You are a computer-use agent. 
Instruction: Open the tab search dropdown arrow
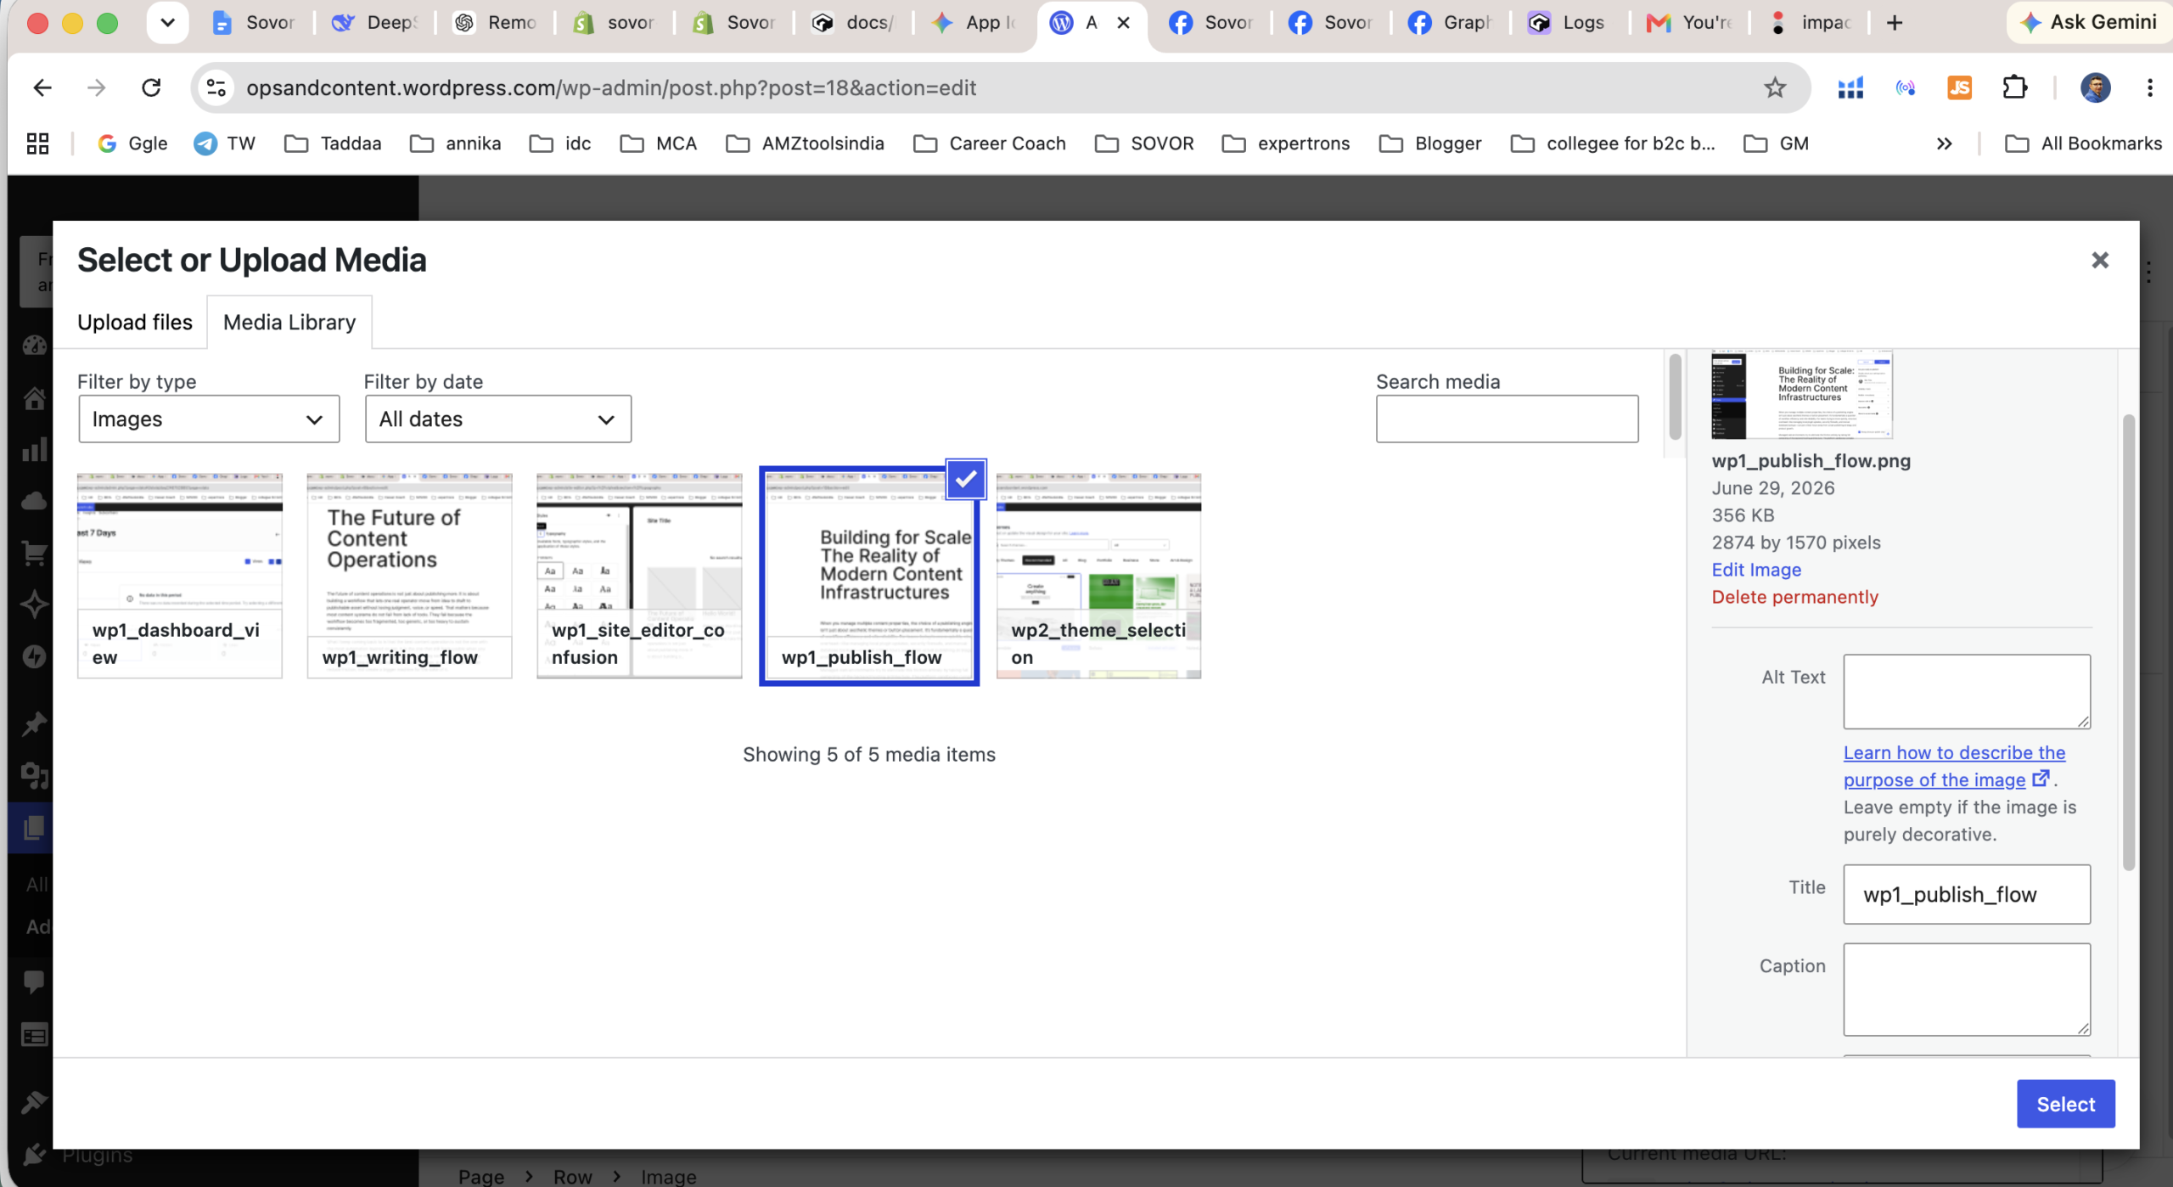[167, 23]
